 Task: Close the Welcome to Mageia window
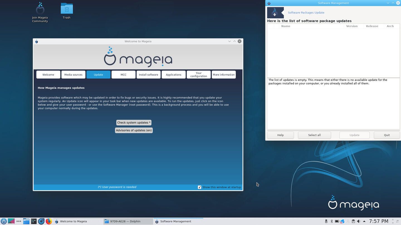239,41
